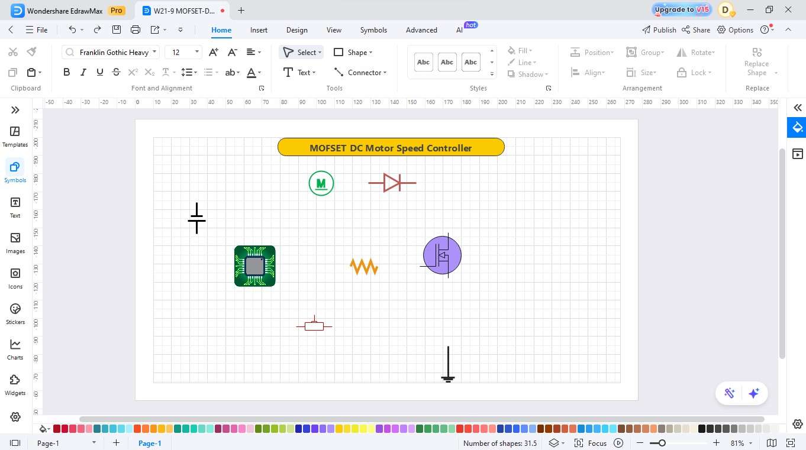
Task: Click the strikethrough formatting icon
Action: click(x=116, y=72)
